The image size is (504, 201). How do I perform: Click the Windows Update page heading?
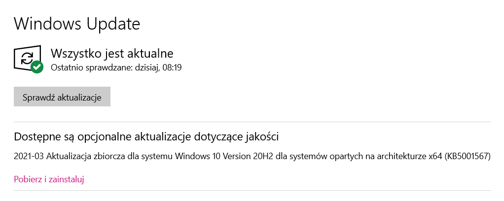coord(77,23)
